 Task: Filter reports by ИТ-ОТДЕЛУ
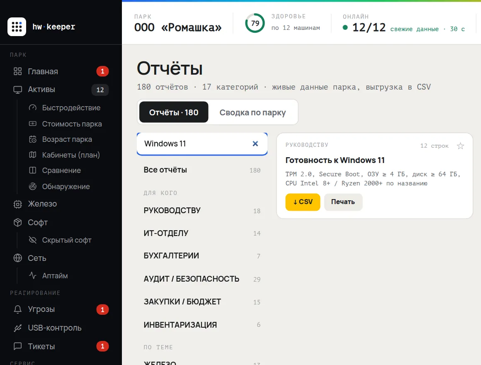(x=202, y=233)
